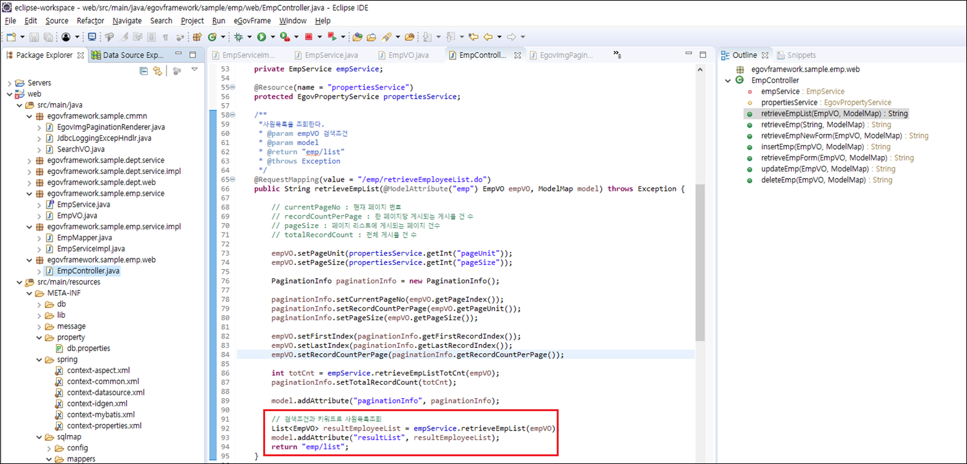This screenshot has width=967, height=464.
Task: Click the Previous Annotation icon
Action: (450, 37)
